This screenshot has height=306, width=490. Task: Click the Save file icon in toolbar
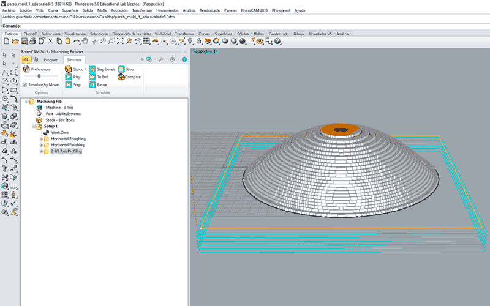[24, 41]
